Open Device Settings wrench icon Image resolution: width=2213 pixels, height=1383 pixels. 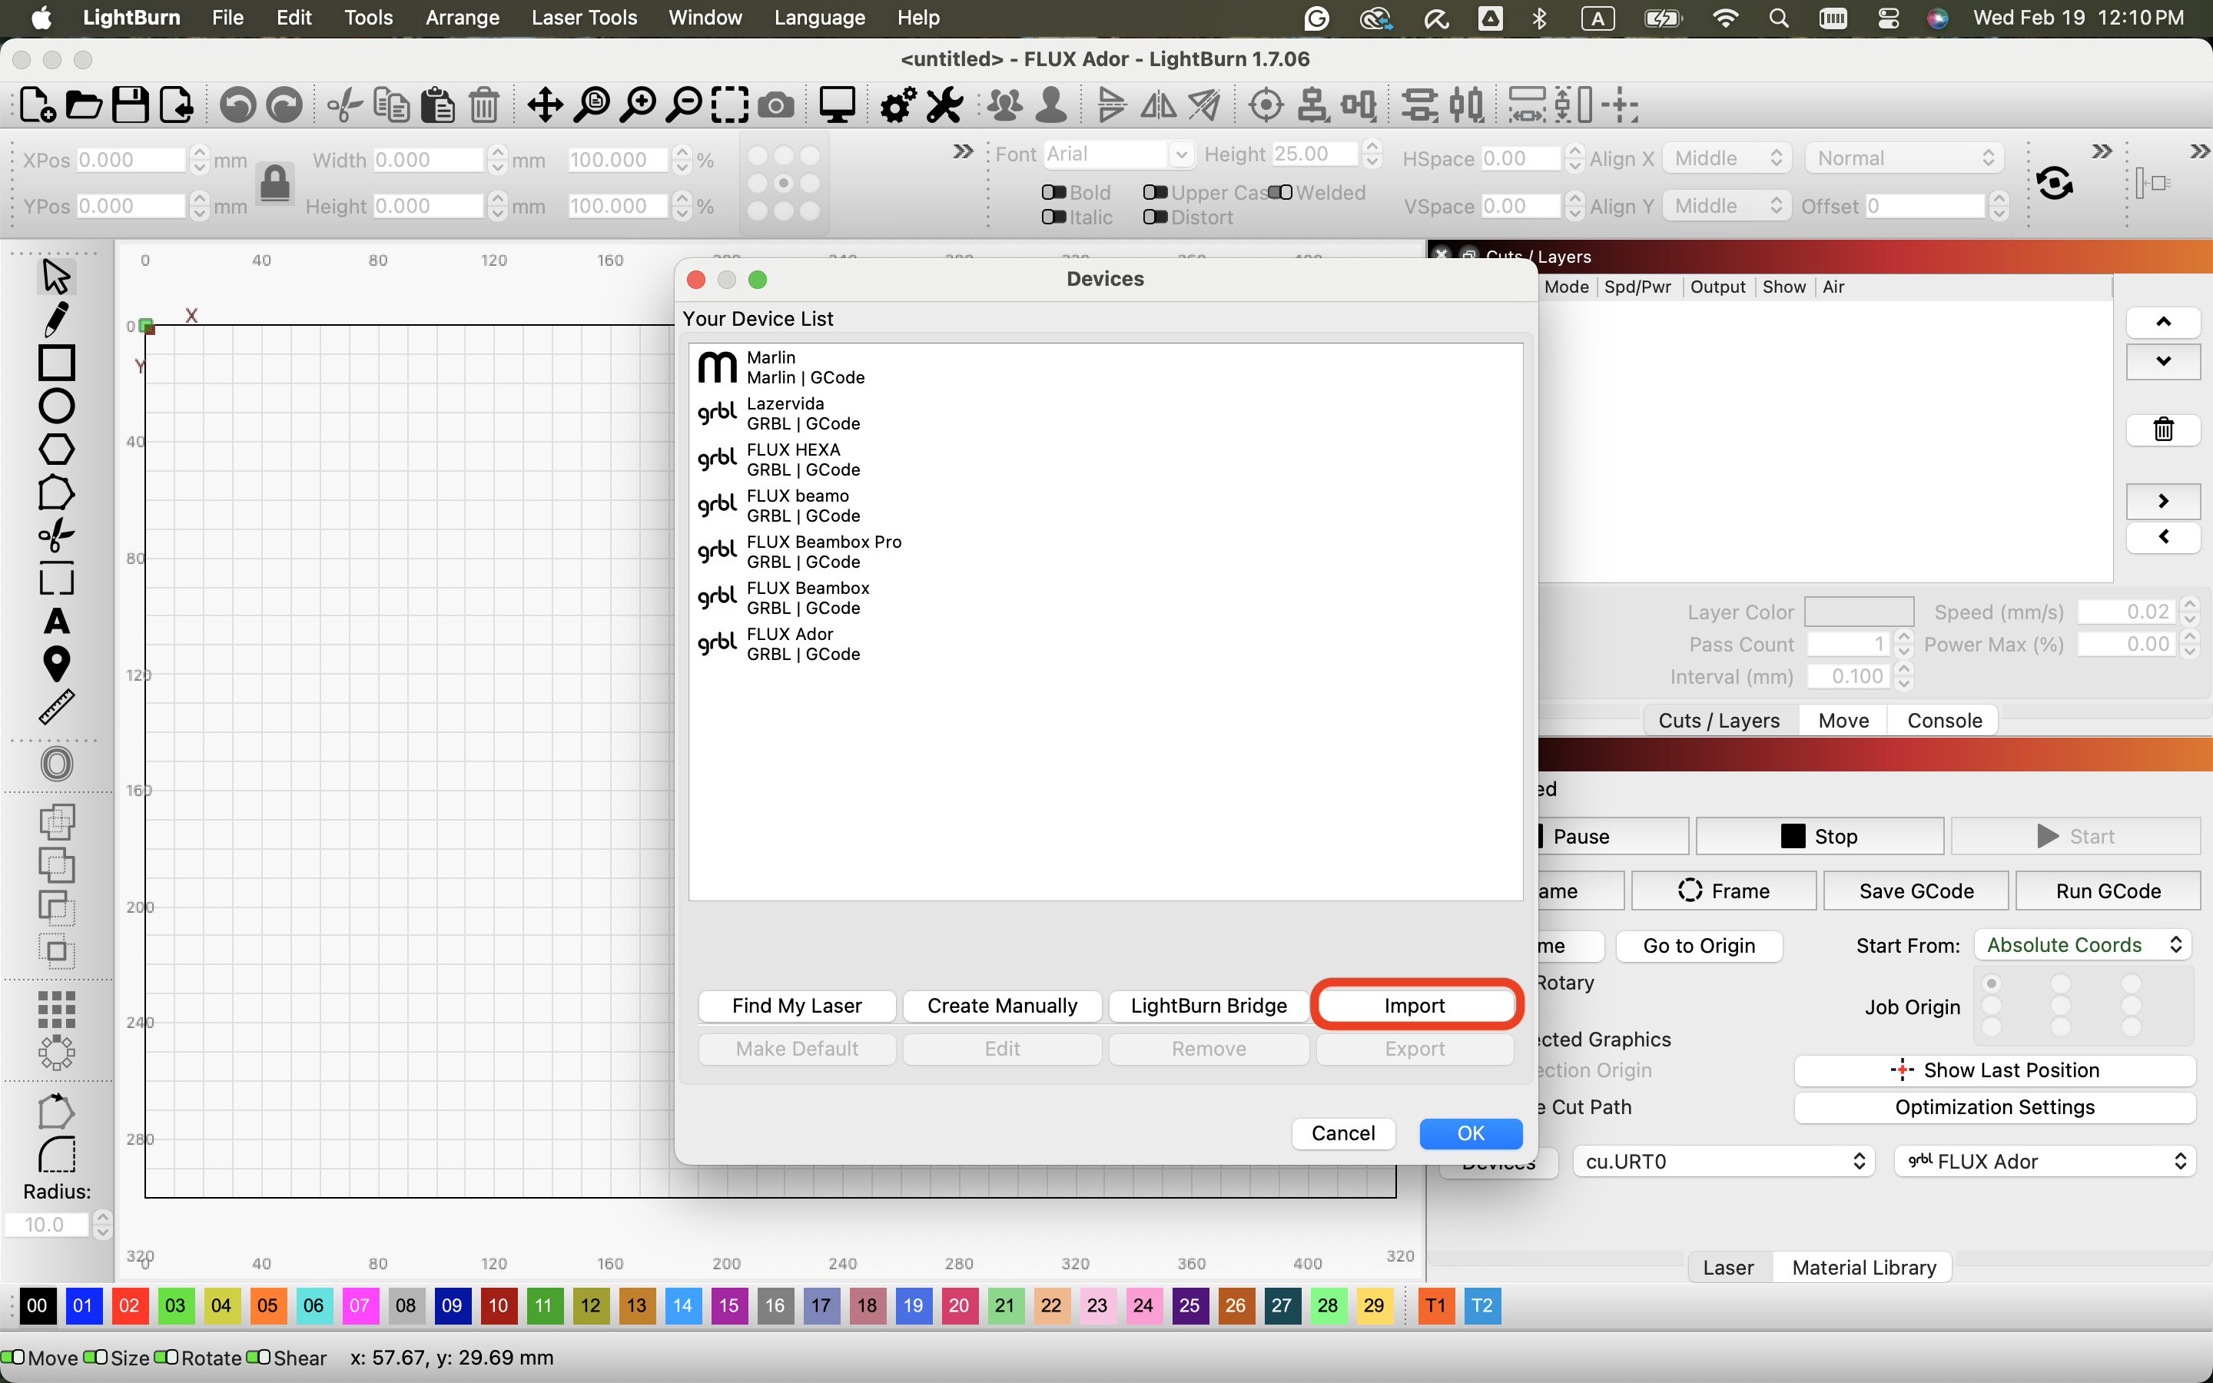(944, 105)
